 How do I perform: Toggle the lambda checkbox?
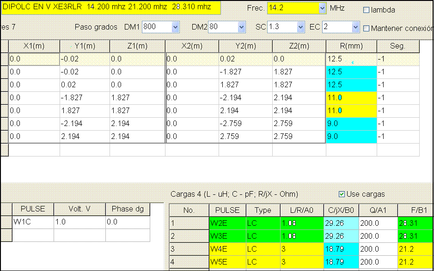366,10
